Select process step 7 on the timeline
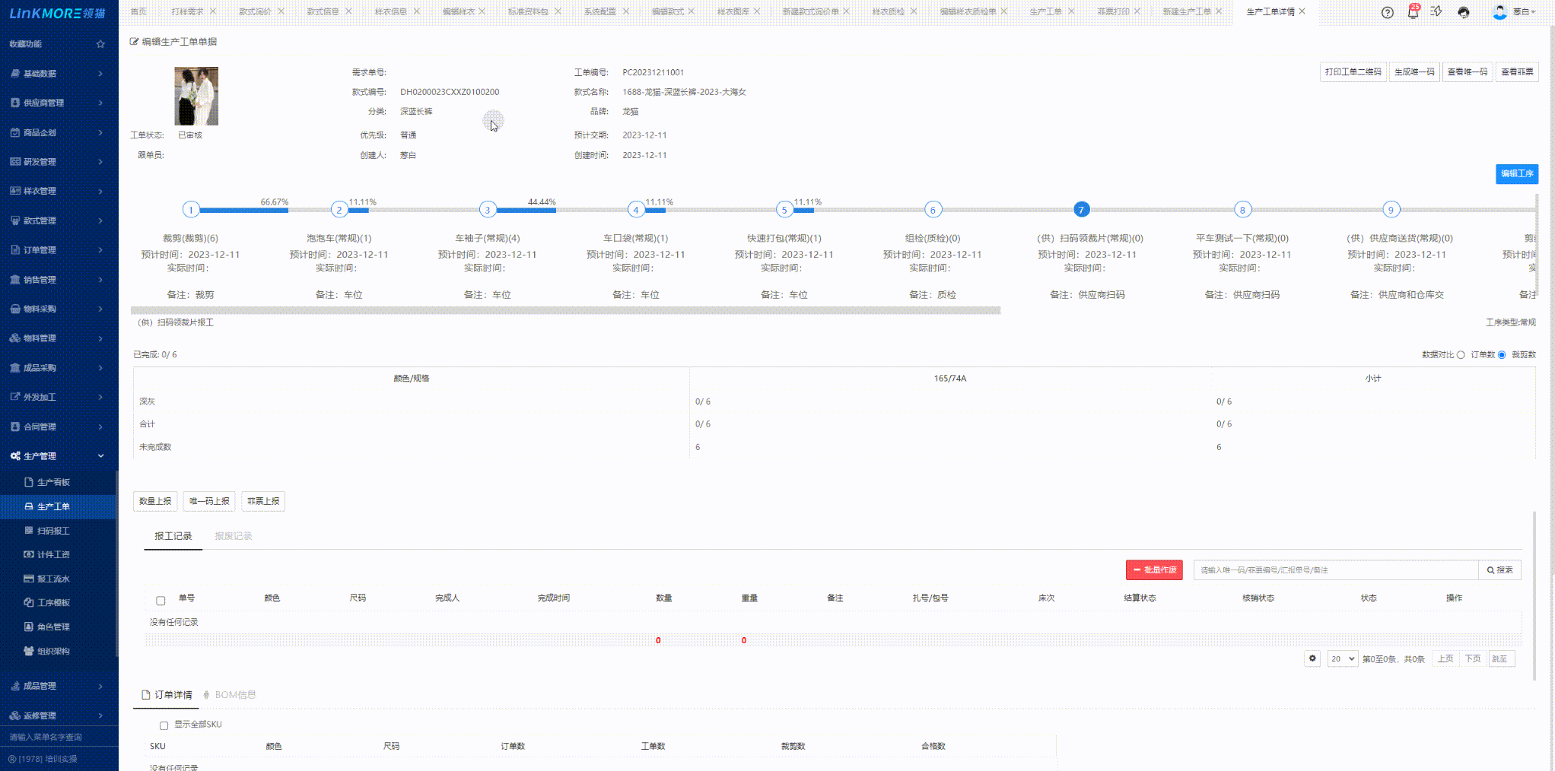The image size is (1555, 771). click(1081, 210)
